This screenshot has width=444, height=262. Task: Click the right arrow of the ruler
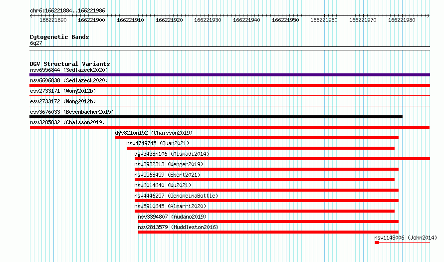pos(429,15)
